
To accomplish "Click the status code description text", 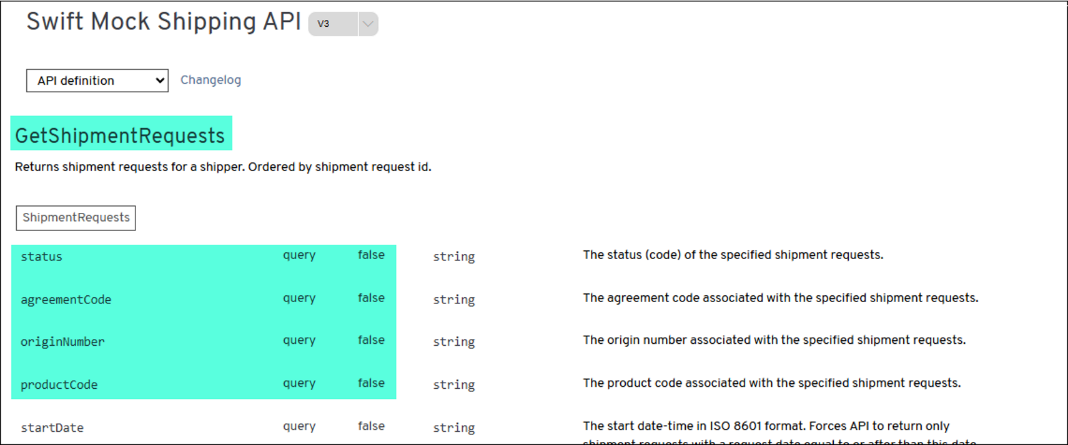I will pyautogui.click(x=733, y=255).
